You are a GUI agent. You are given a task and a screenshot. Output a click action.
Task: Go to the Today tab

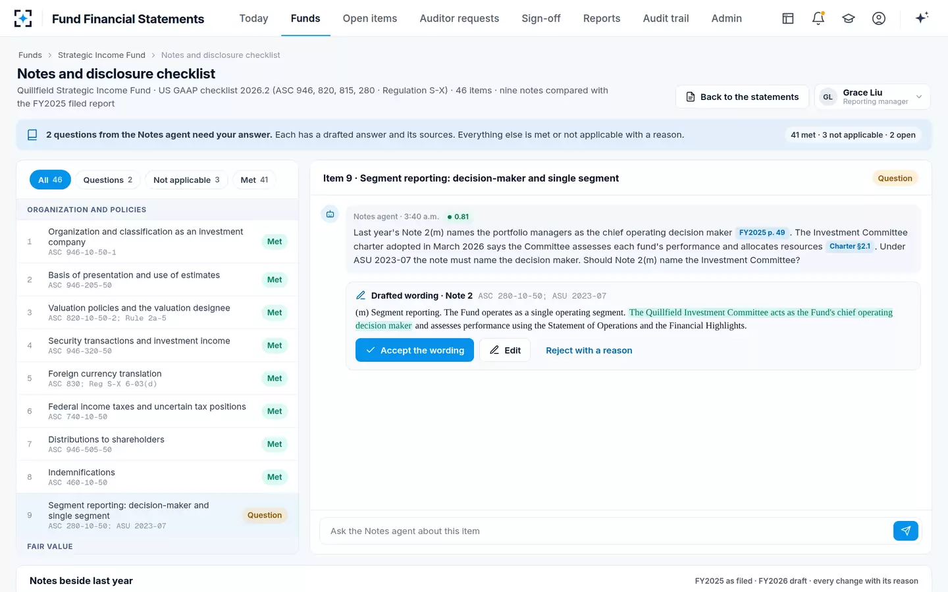pos(253,18)
